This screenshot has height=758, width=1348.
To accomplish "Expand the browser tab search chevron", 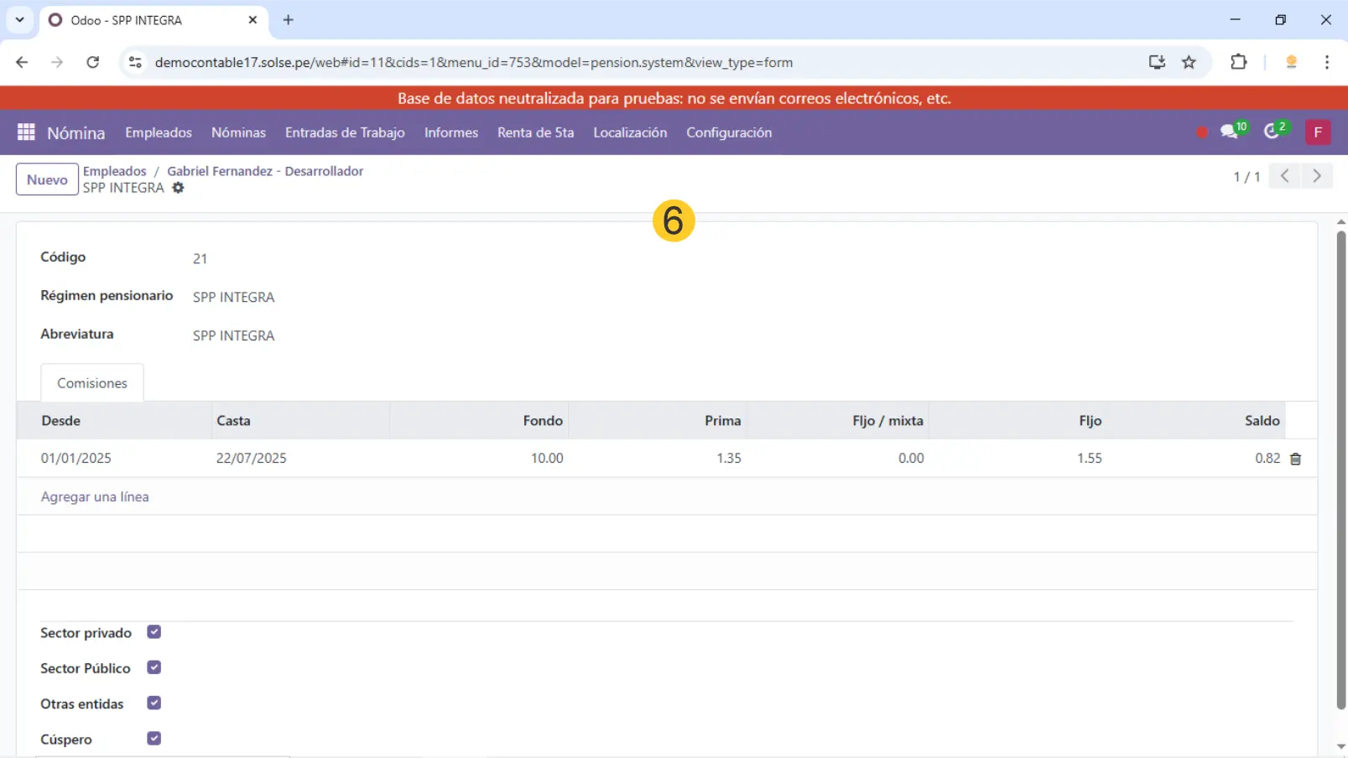I will (x=19, y=19).
